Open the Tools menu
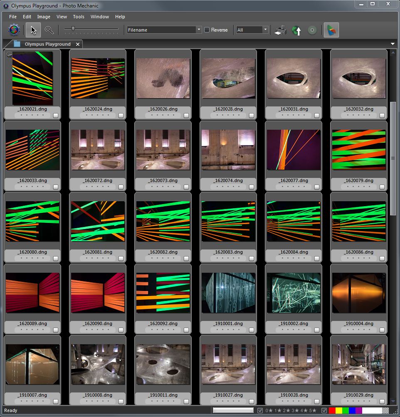The width and height of the screenshot is (400, 417). point(79,17)
